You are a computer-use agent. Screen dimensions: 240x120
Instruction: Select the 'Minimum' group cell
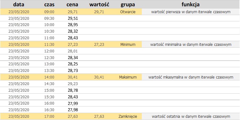(x=128, y=44)
